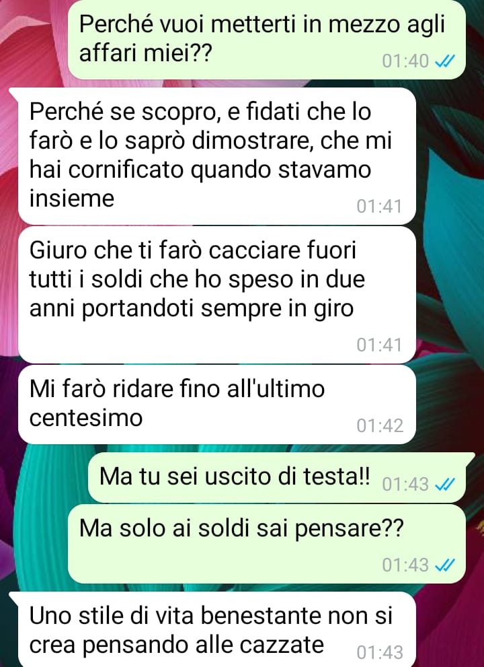
Task: Tap the double tick under 'Ma solo ai soldi'
Action: pos(445,565)
